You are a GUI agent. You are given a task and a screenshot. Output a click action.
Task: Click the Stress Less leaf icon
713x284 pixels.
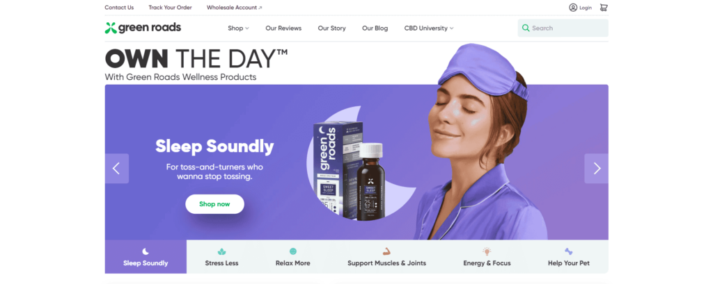221,251
